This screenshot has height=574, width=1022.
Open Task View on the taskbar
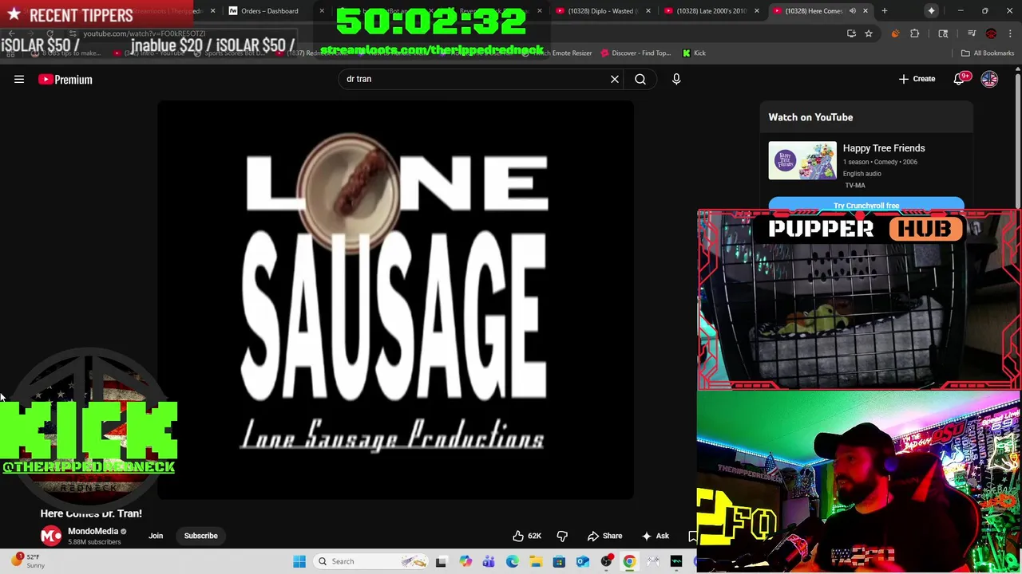click(x=441, y=561)
